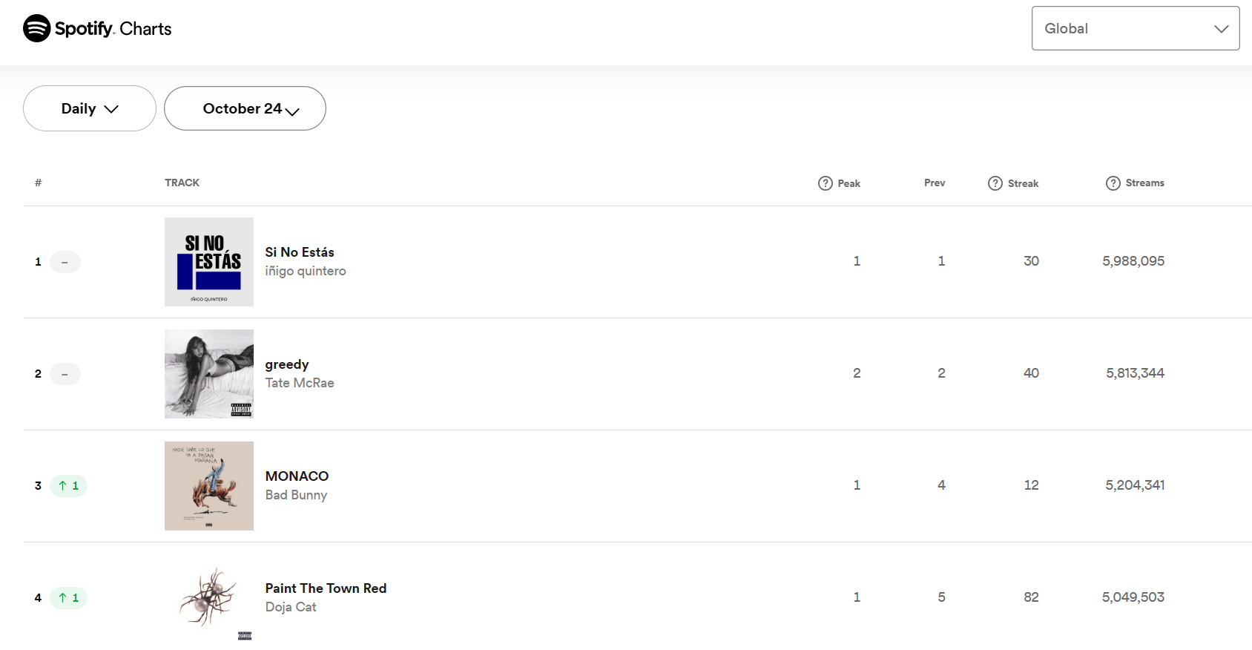Open the greedy album artwork
This screenshot has height=650, width=1252.
tap(209, 374)
